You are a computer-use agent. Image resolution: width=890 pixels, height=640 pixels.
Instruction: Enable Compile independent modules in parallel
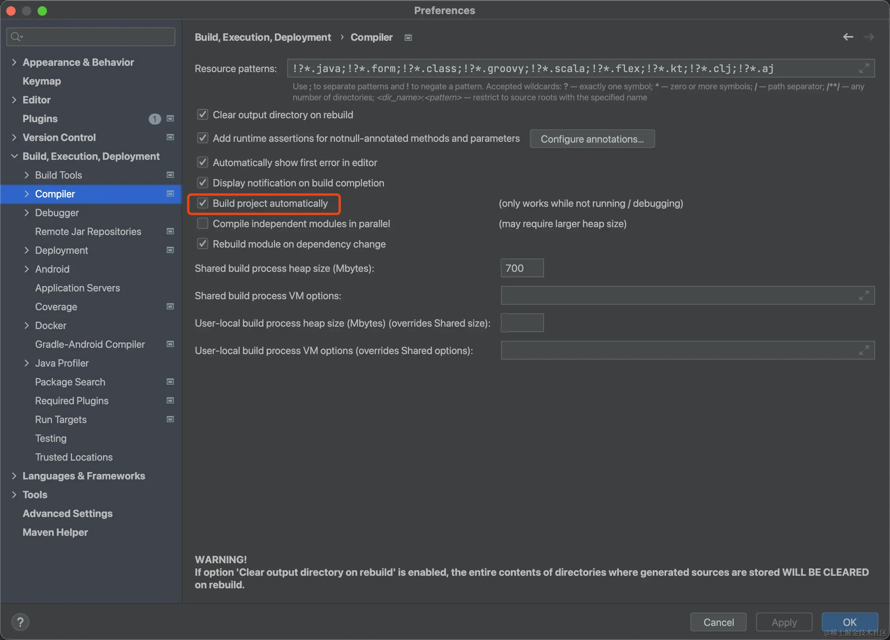click(x=202, y=223)
